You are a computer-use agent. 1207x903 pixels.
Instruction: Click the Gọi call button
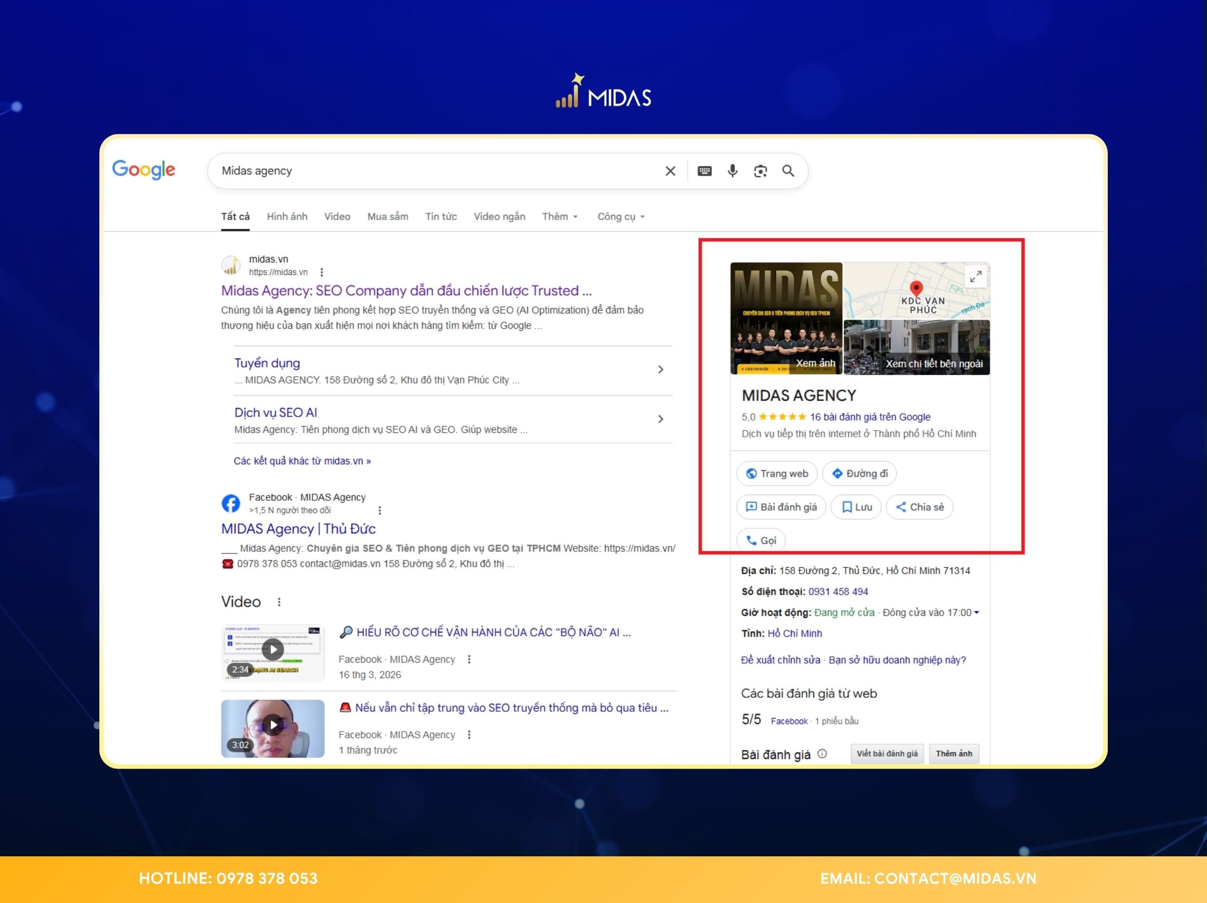pos(761,540)
